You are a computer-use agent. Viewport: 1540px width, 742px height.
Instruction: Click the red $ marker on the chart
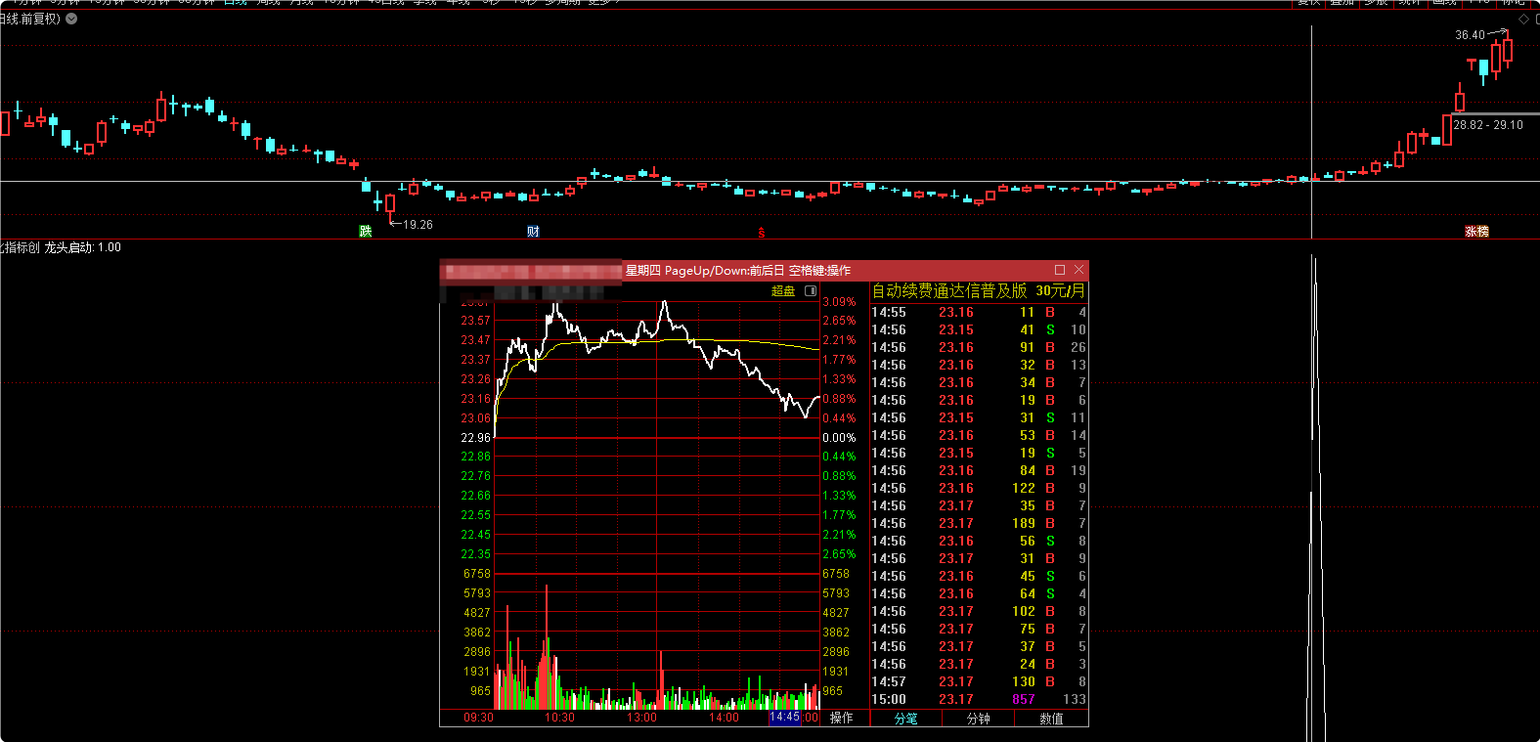[x=761, y=233]
